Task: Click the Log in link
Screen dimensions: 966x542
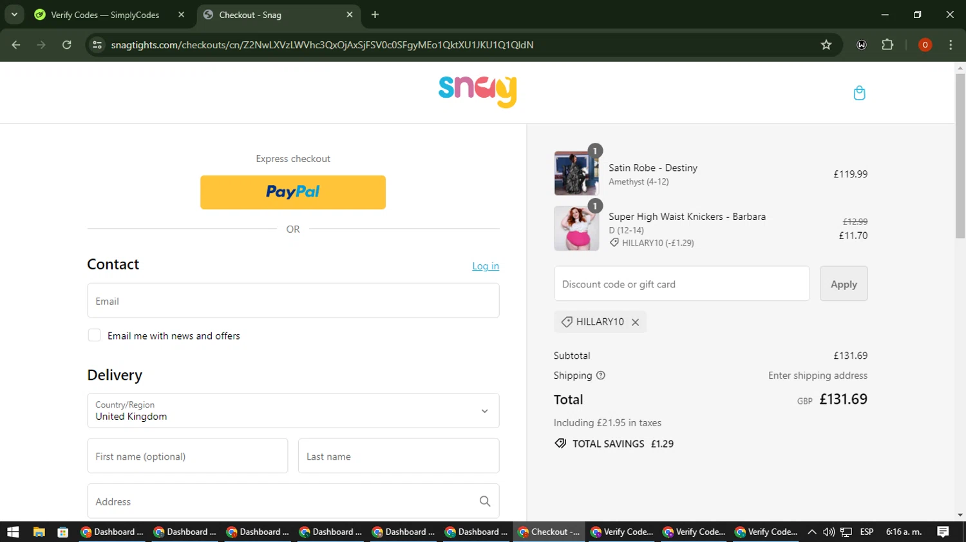Action: pyautogui.click(x=486, y=266)
